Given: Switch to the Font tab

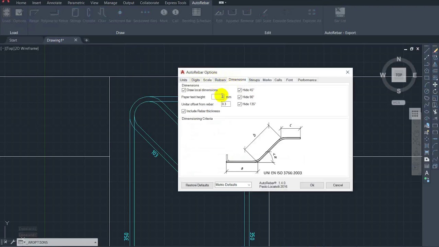Looking at the screenshot, I should (x=289, y=80).
